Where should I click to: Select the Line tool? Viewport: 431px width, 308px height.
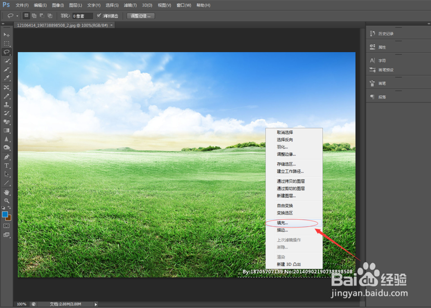[6, 183]
